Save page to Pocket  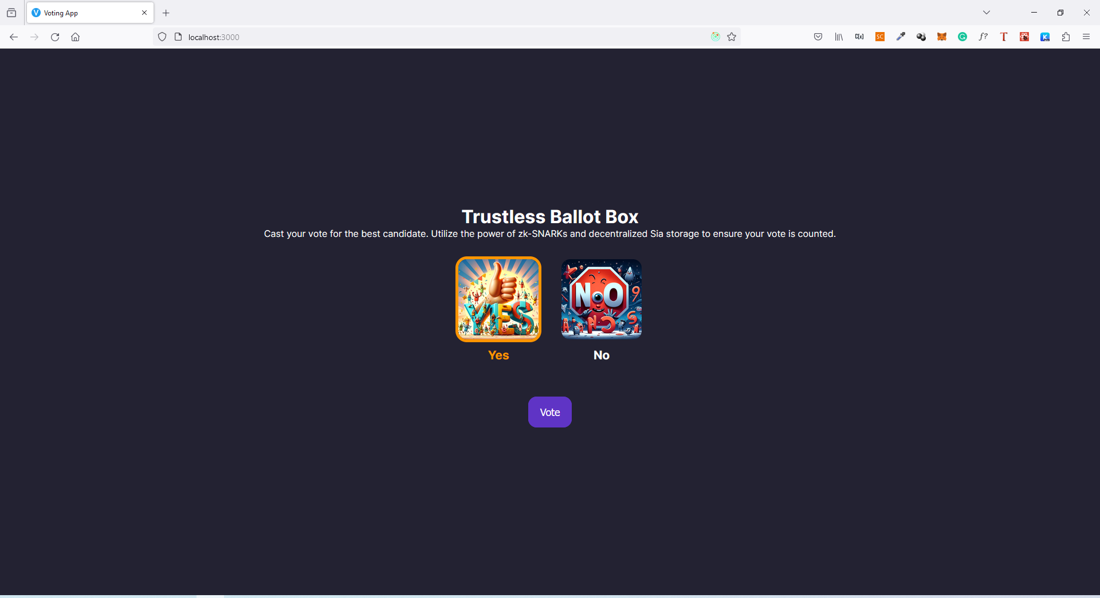point(818,37)
